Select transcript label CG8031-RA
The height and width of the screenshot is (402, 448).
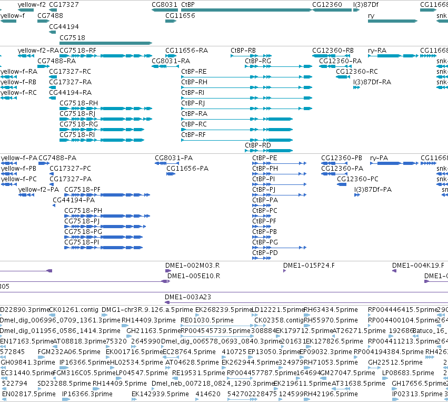coord(171,61)
